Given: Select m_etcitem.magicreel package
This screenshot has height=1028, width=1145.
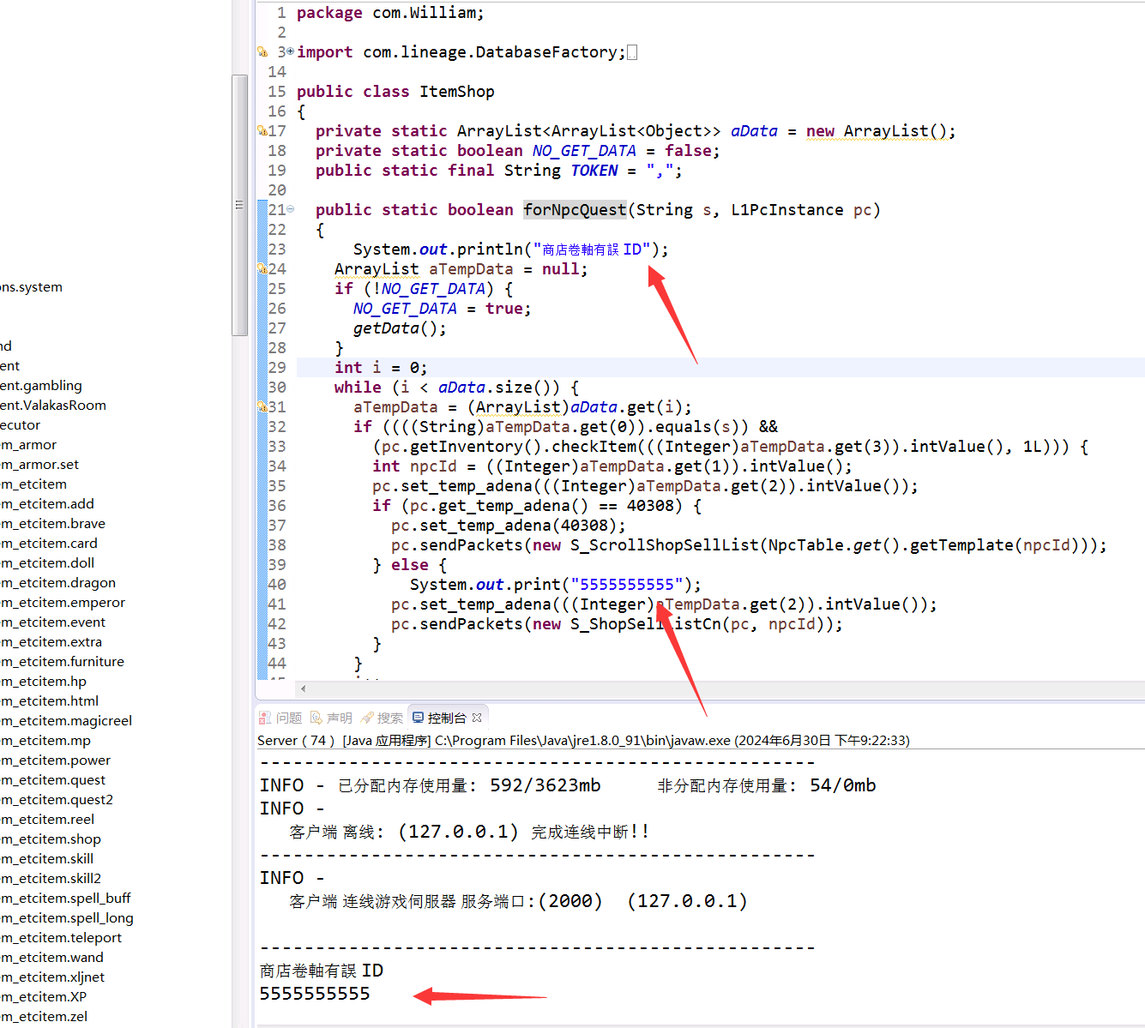Looking at the screenshot, I should 66,721.
